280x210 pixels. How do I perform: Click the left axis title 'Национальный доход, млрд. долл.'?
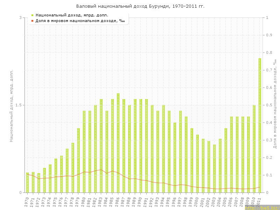coord(12,105)
